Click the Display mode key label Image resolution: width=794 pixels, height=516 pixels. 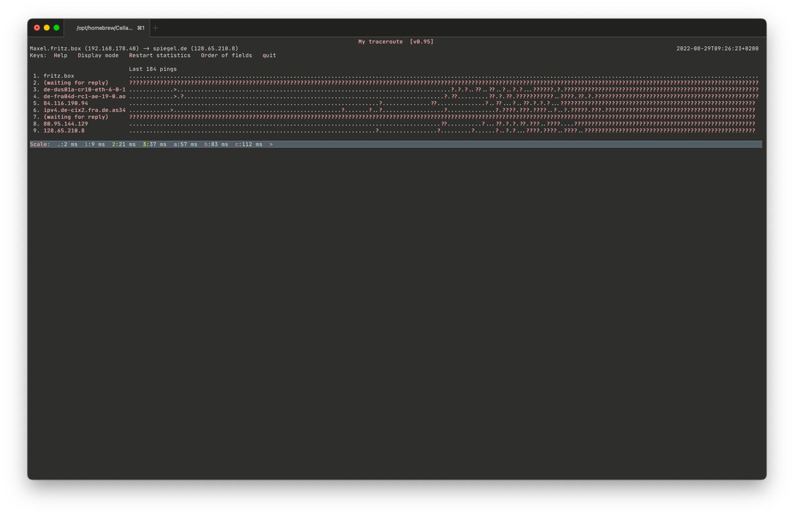(98, 56)
